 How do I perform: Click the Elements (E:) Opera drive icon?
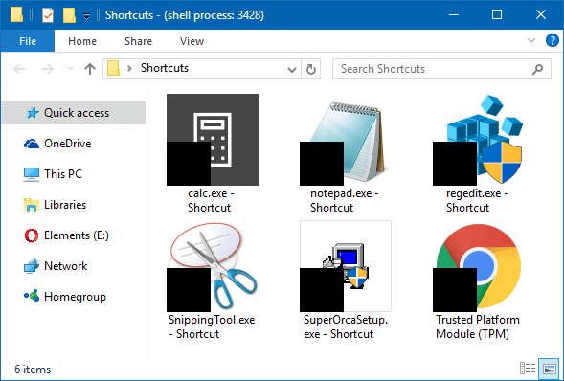point(32,235)
